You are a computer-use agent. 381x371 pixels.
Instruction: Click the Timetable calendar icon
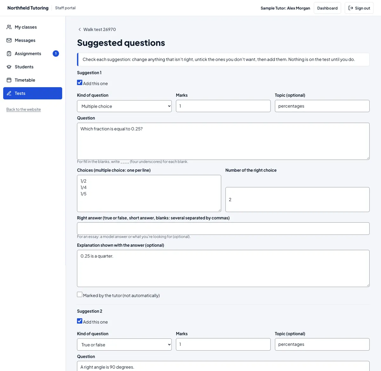9,80
